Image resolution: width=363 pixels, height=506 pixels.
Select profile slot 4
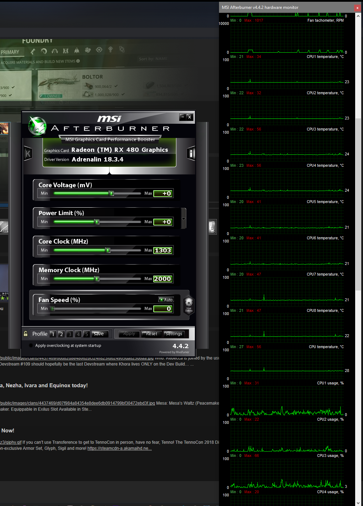78,334
